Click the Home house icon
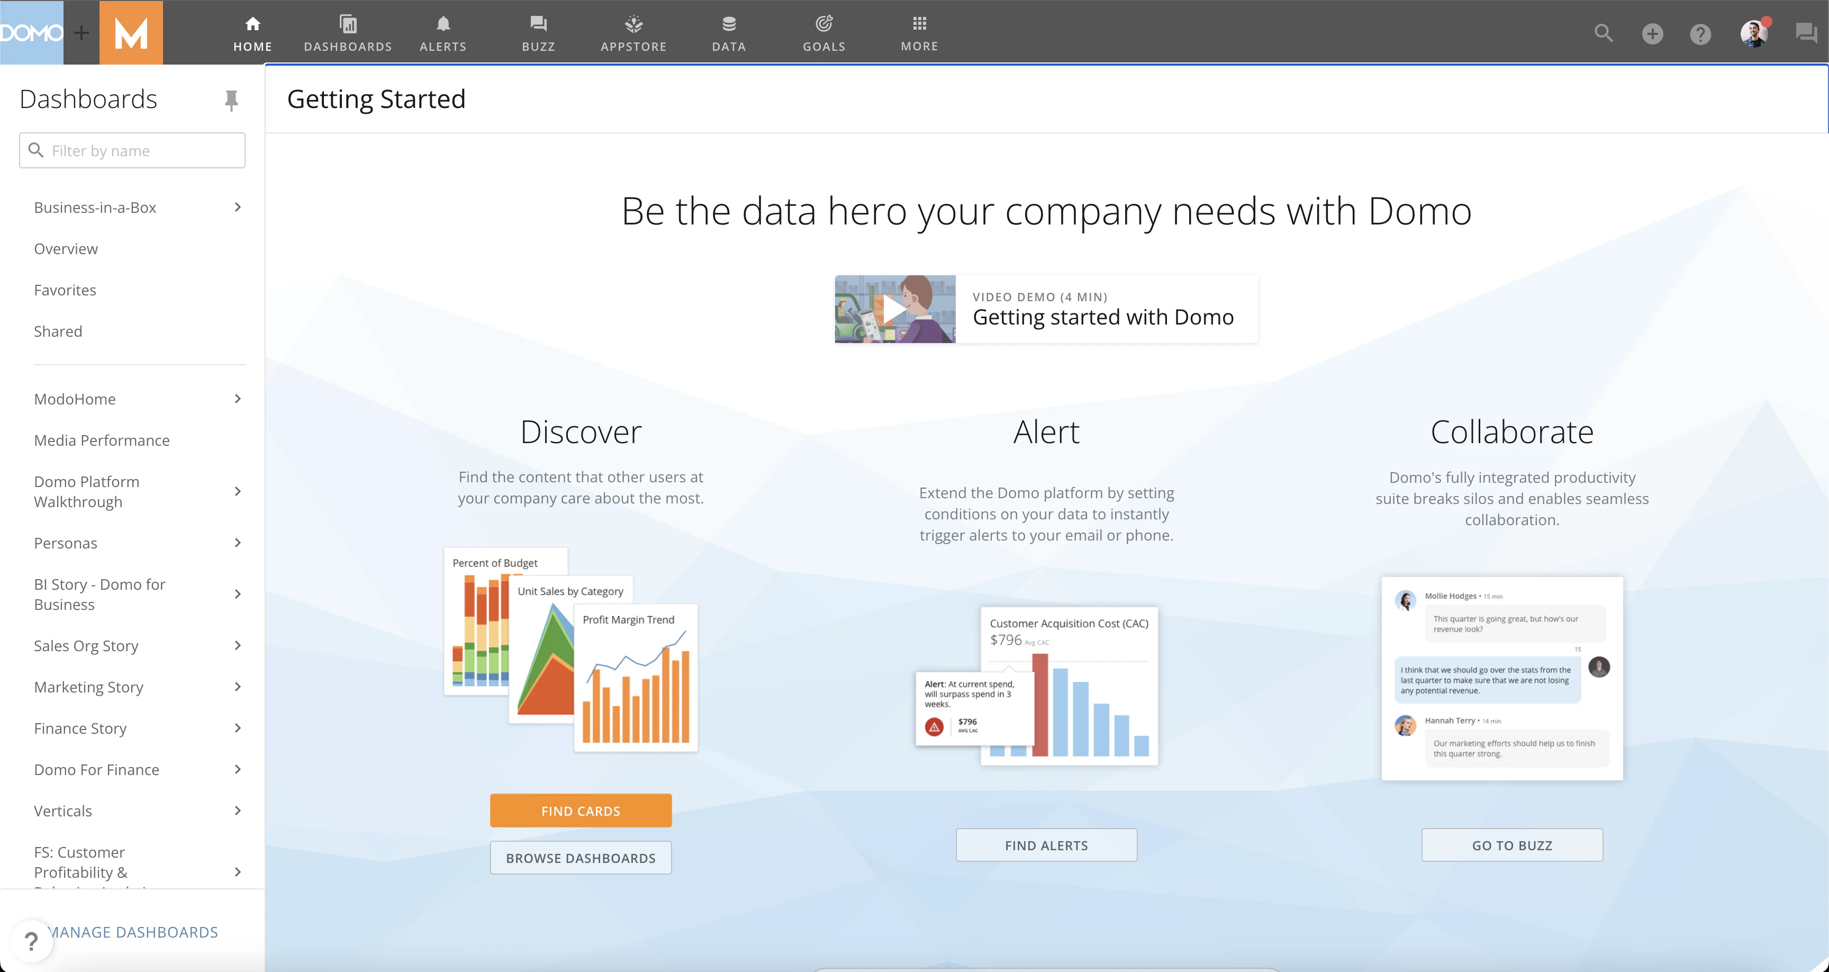1829x972 pixels. 253,24
